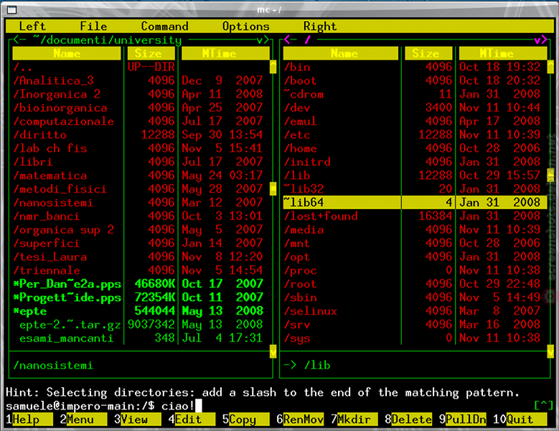Click the 8 Delete function key

(x=408, y=420)
